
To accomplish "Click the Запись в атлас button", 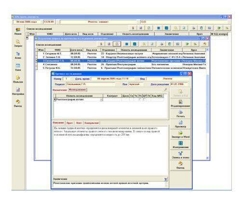I will pos(180,155).
